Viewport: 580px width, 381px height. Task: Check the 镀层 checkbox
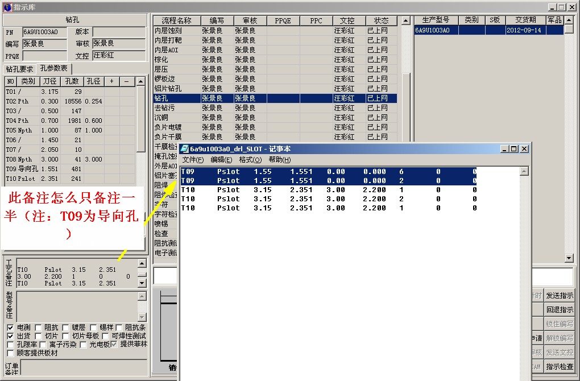pyautogui.click(x=65, y=328)
